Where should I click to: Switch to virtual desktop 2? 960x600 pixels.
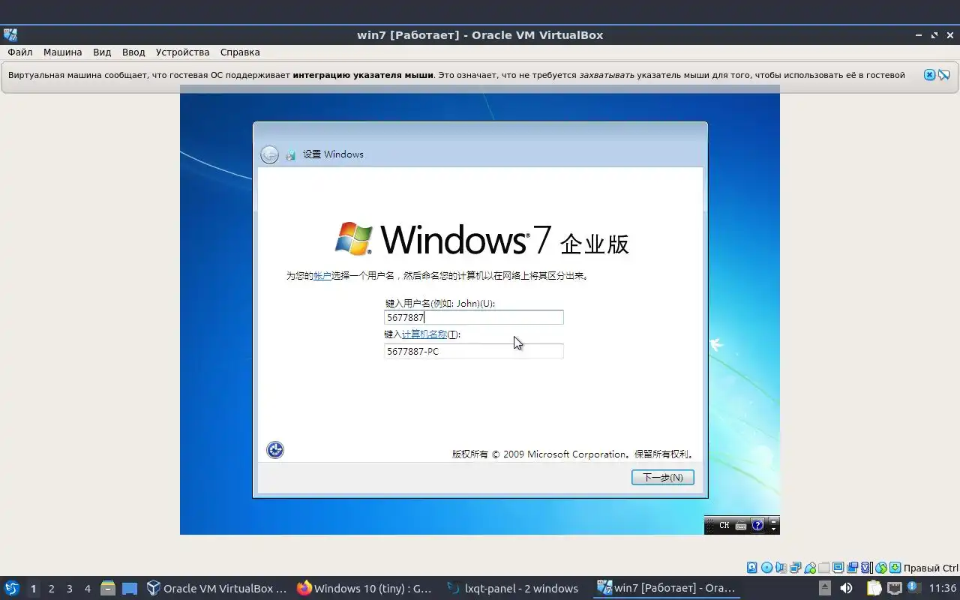[x=51, y=589]
